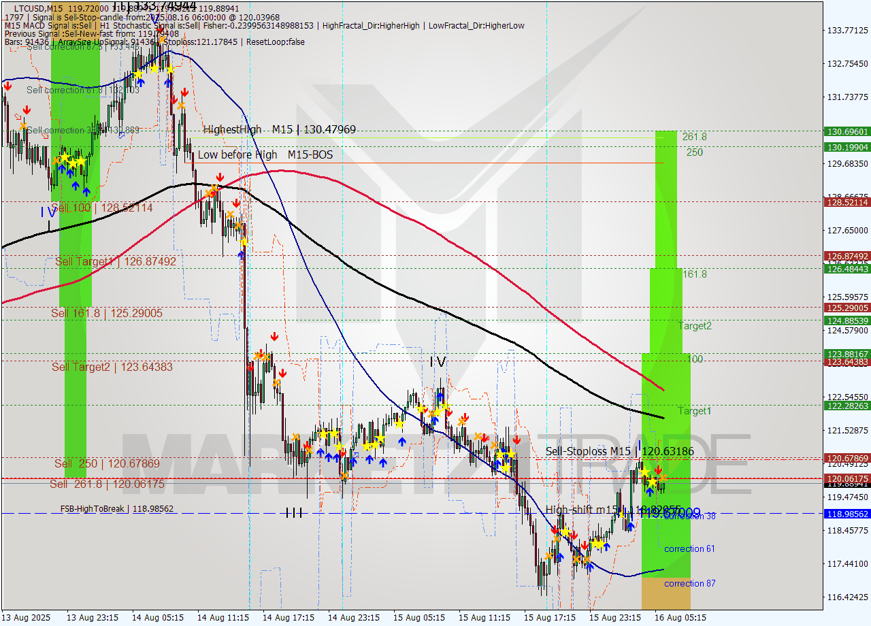Select the yellow star marker near Sell-Stoploss label
This screenshot has width=871, height=626.
[643, 469]
